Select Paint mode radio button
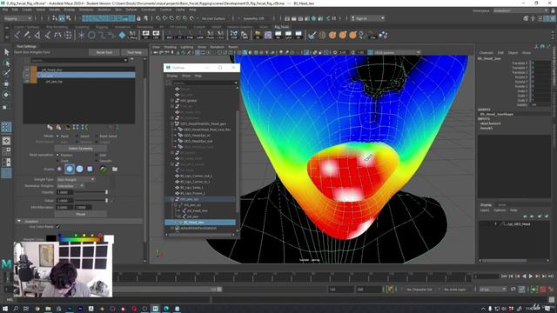The image size is (557, 313). pos(57,137)
